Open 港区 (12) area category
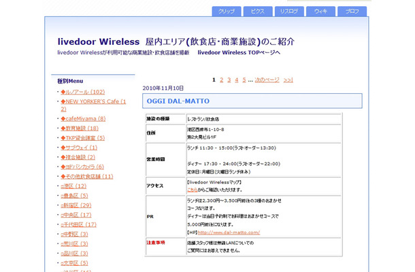The width and height of the screenshot is (415, 272). (x=73, y=186)
